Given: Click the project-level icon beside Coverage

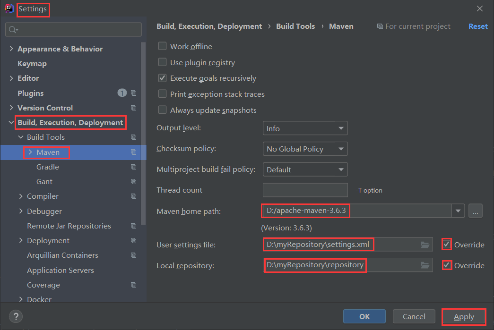Looking at the screenshot, I should [134, 285].
